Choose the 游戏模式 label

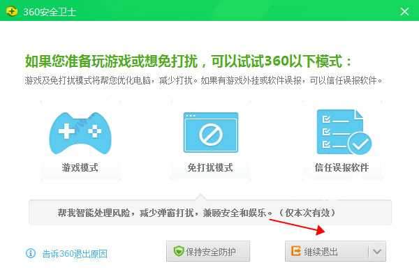point(80,168)
